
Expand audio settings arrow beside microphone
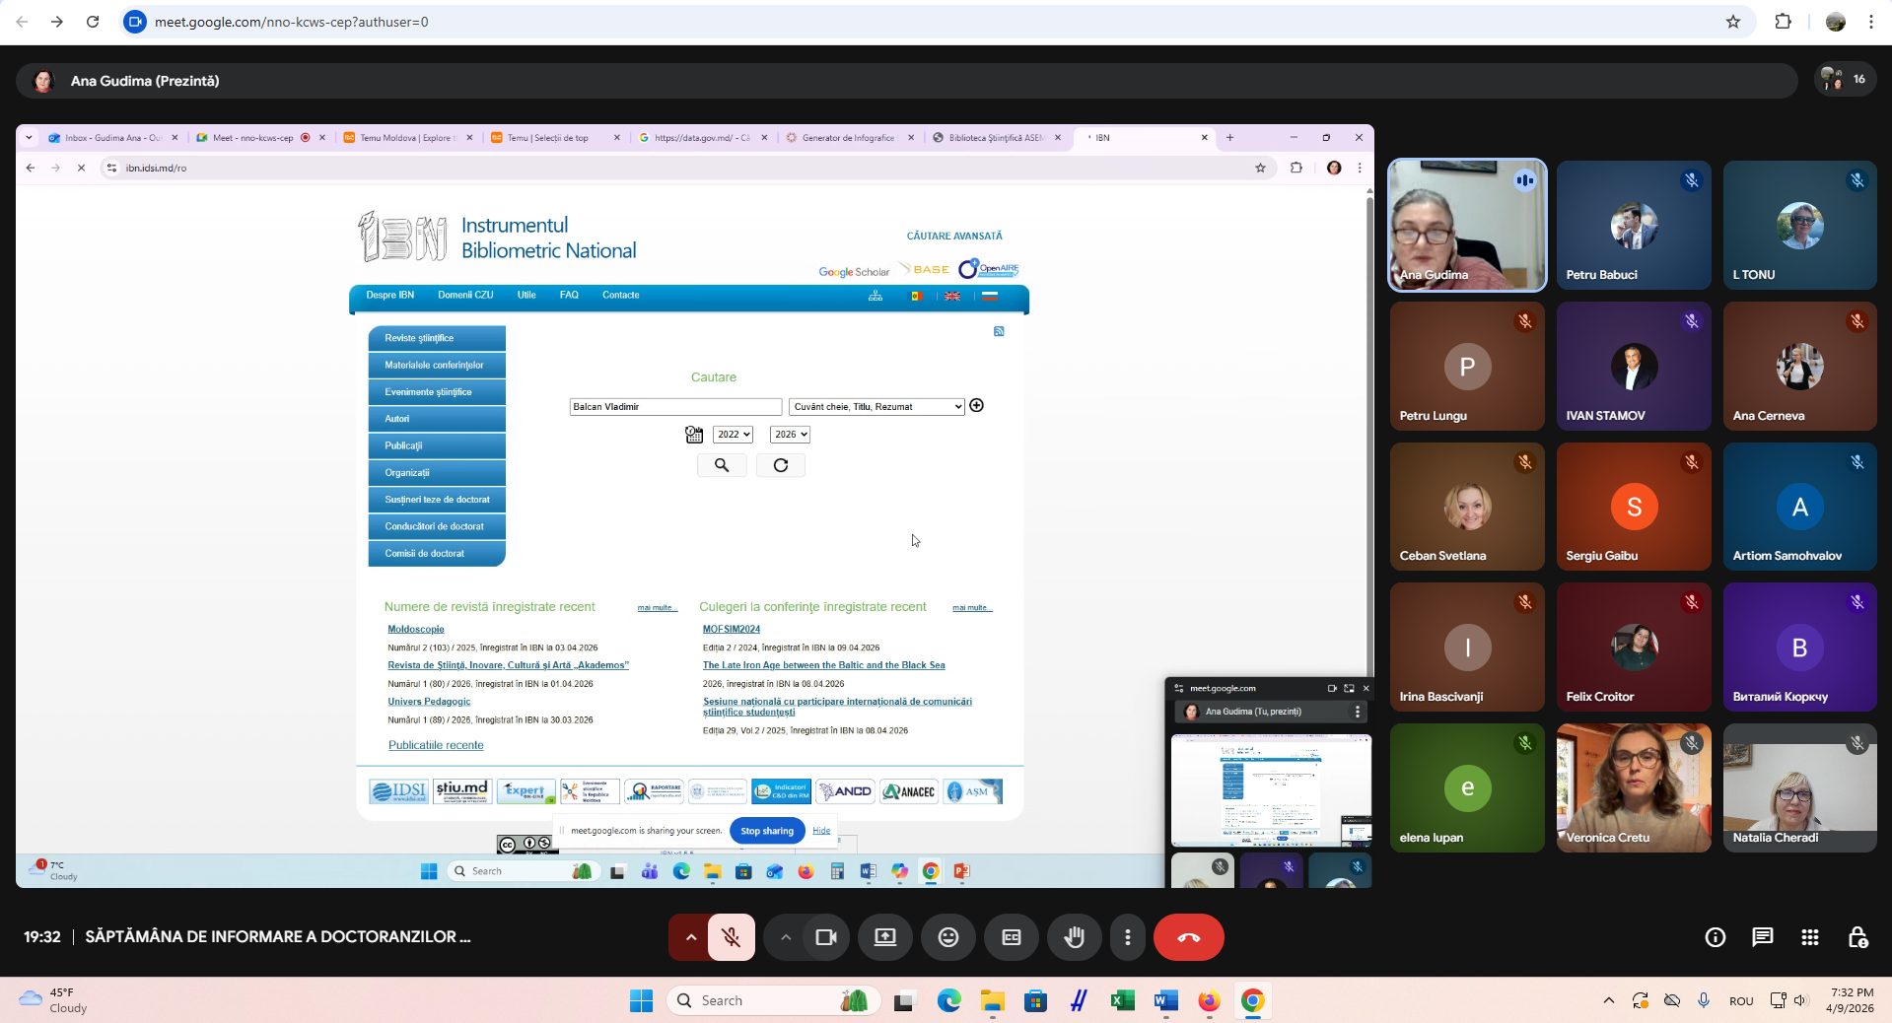click(x=690, y=937)
